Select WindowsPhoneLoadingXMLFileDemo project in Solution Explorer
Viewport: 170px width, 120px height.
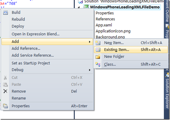[125, 7]
